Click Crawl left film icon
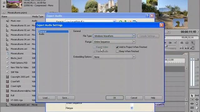 (x=7, y=82)
